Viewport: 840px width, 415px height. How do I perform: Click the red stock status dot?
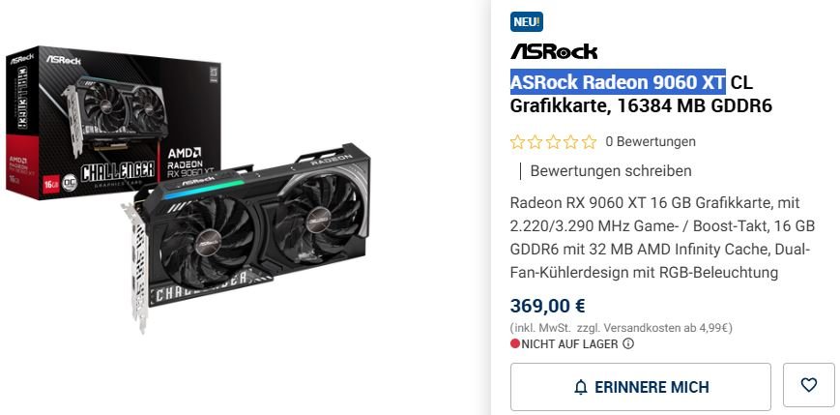(x=515, y=343)
